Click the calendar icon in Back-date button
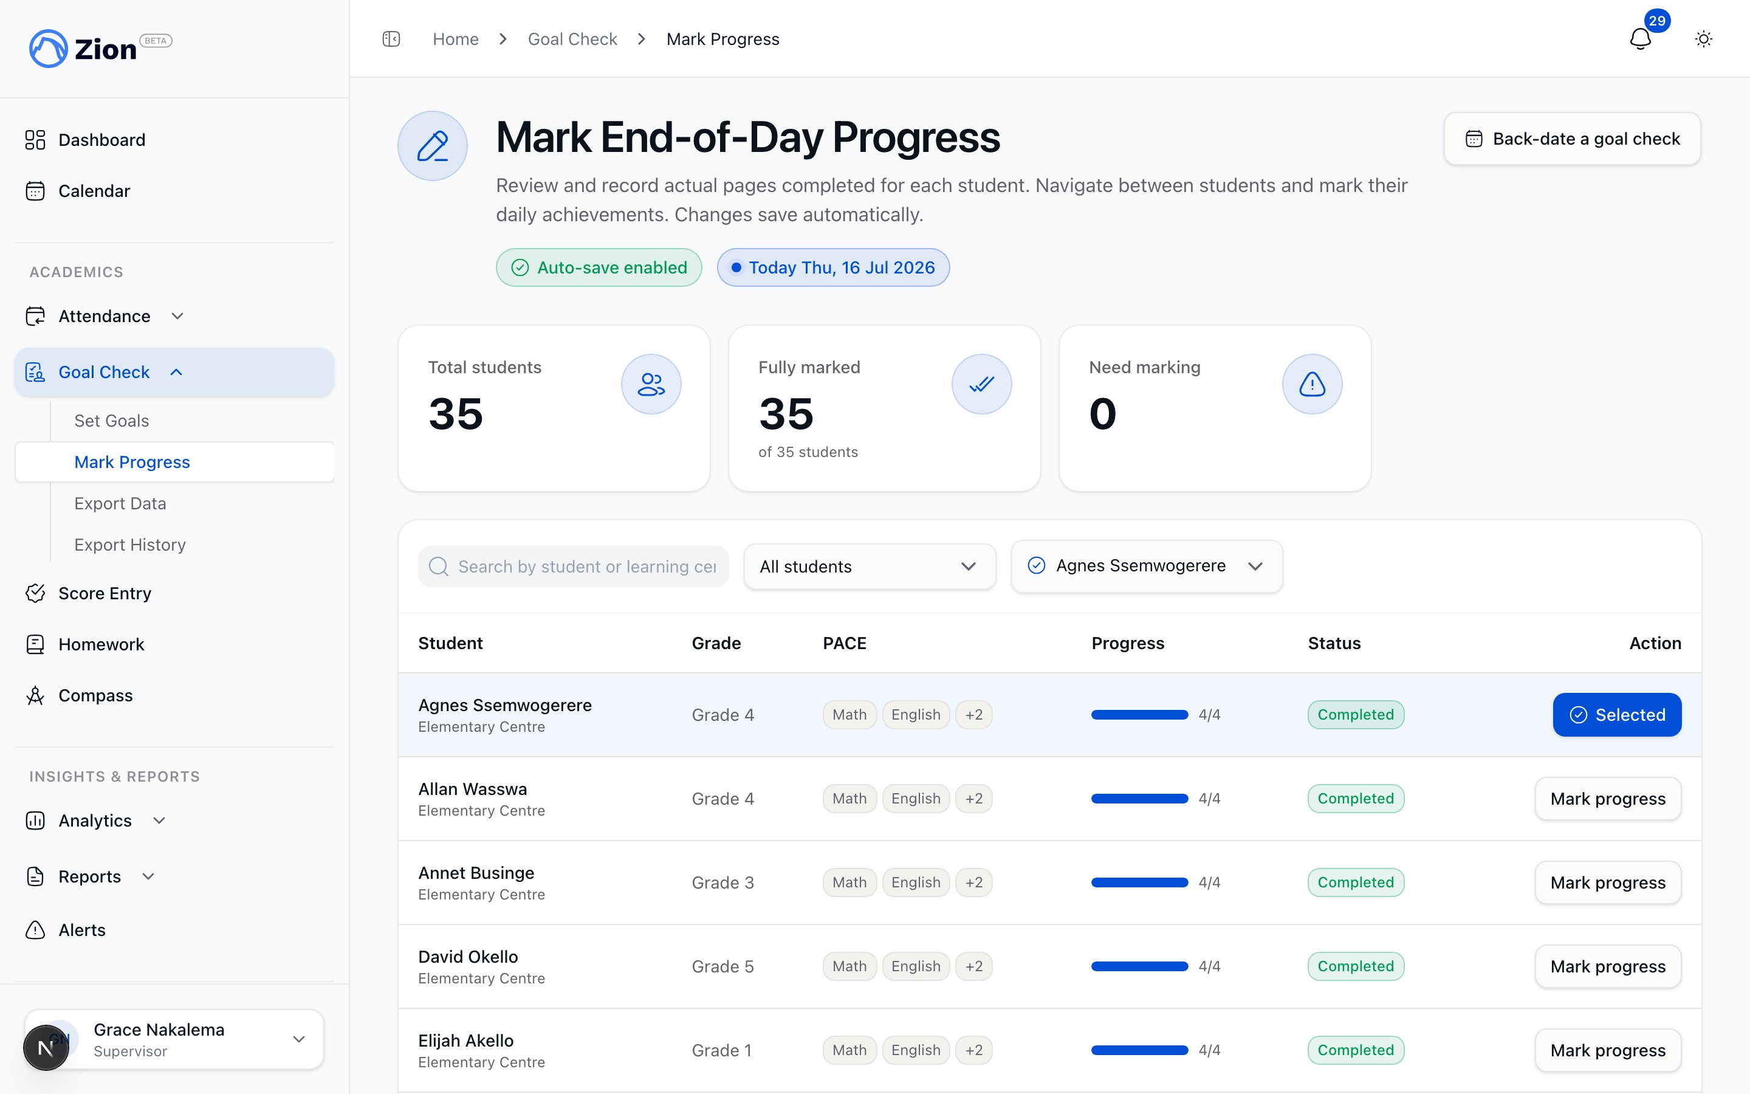The width and height of the screenshot is (1750, 1094). pos(1474,139)
